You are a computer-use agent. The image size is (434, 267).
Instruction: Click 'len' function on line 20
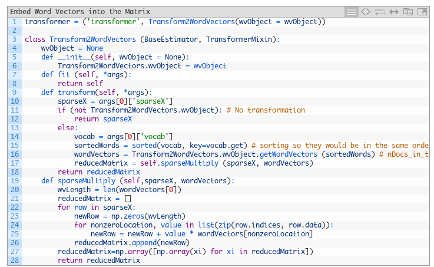click(109, 190)
